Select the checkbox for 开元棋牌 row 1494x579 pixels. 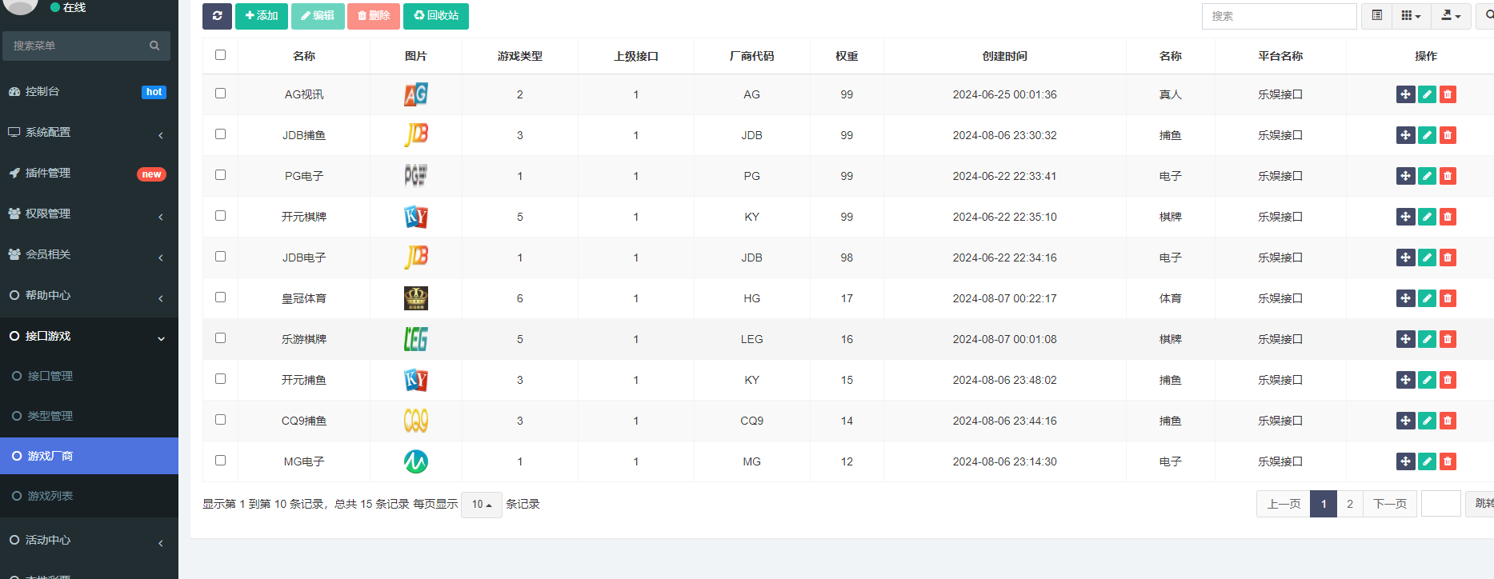(221, 216)
